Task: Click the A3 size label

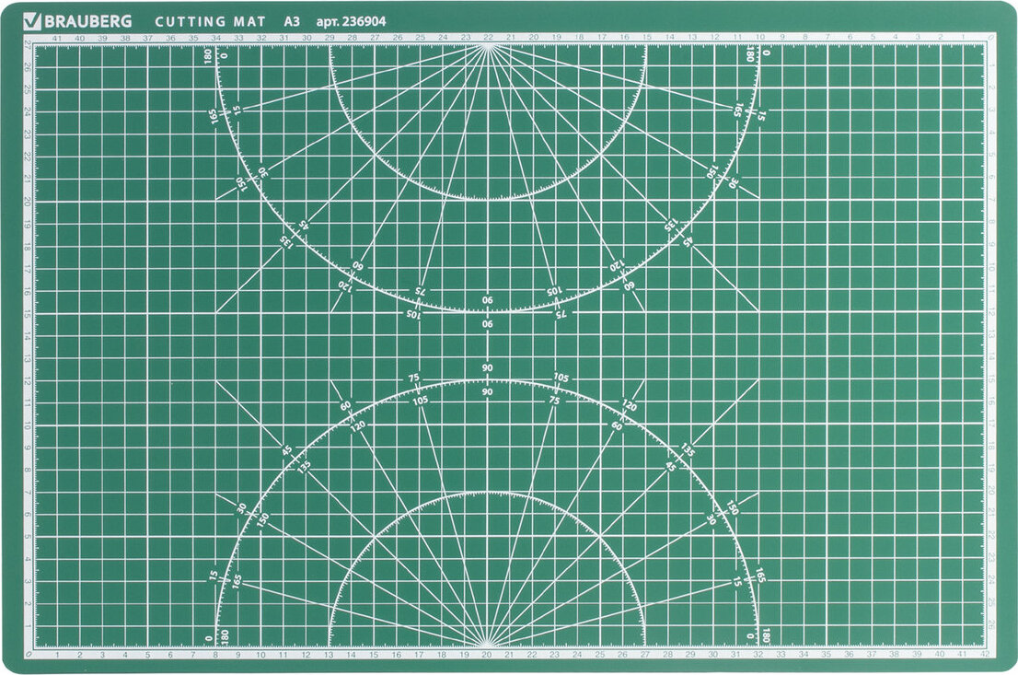Action: [x=292, y=20]
